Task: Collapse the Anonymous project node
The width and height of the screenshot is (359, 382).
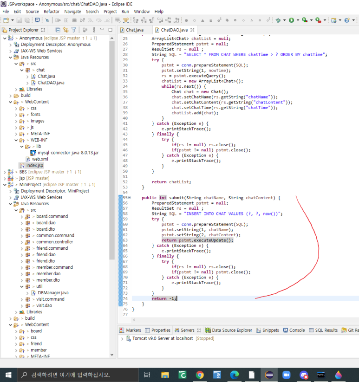Action: pyautogui.click(x=5, y=38)
